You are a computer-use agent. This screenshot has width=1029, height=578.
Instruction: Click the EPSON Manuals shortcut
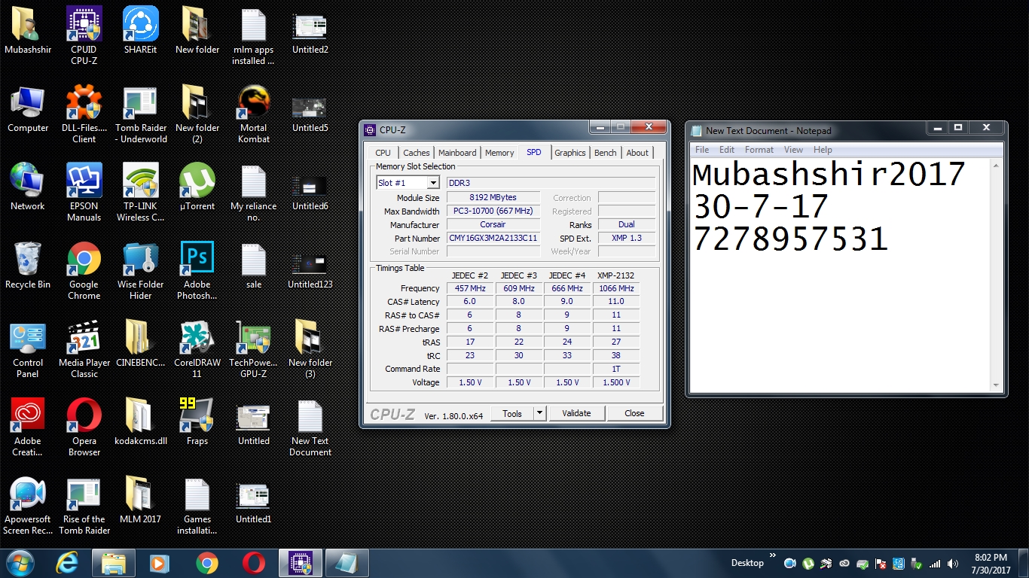point(84,192)
